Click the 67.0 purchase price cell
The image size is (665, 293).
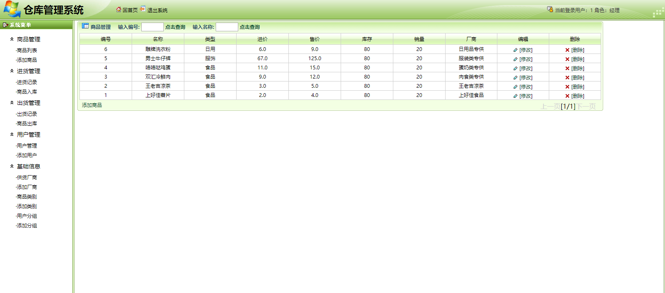[262, 58]
